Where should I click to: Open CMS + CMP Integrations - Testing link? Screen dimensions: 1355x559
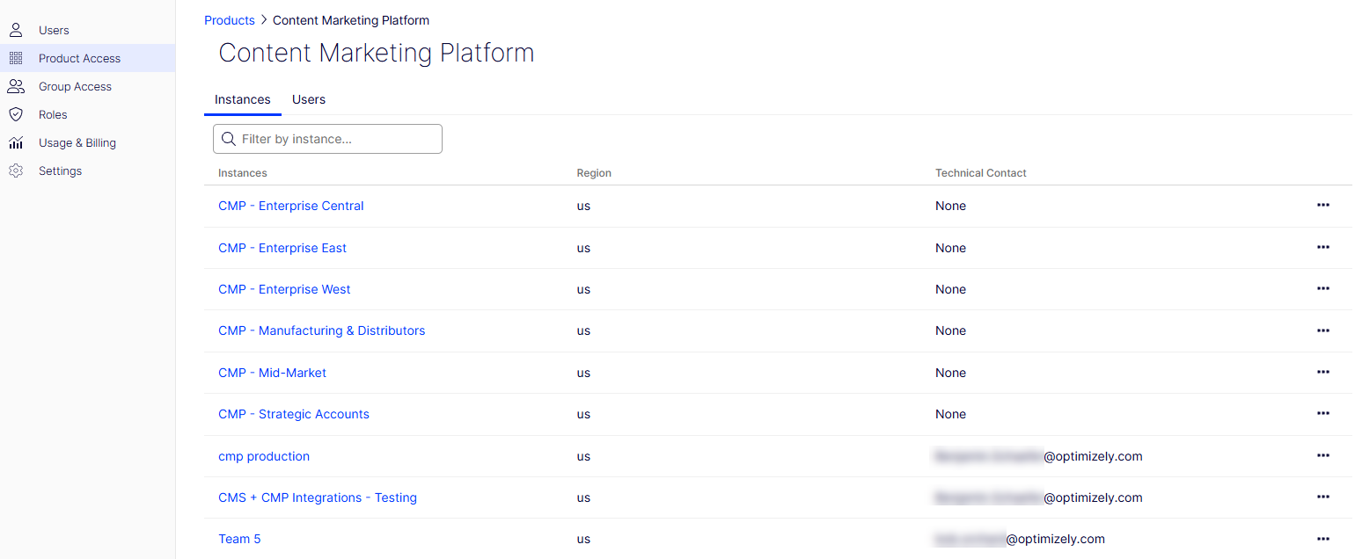[318, 497]
